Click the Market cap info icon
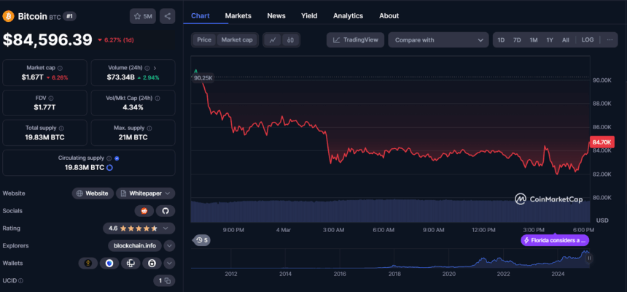This screenshot has width=627, height=292. tap(60, 68)
